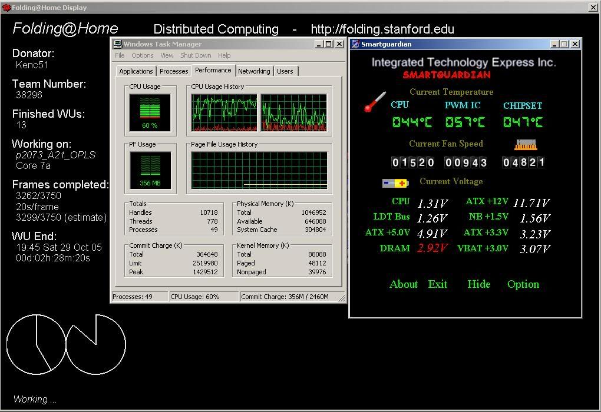This screenshot has width=601, height=412.
Task: Minimize the Smartguardian window
Action: point(554,44)
